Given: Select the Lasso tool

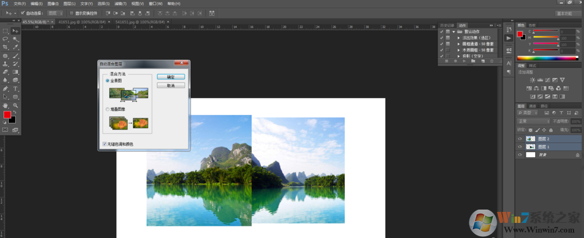Looking at the screenshot, I should pos(5,39).
